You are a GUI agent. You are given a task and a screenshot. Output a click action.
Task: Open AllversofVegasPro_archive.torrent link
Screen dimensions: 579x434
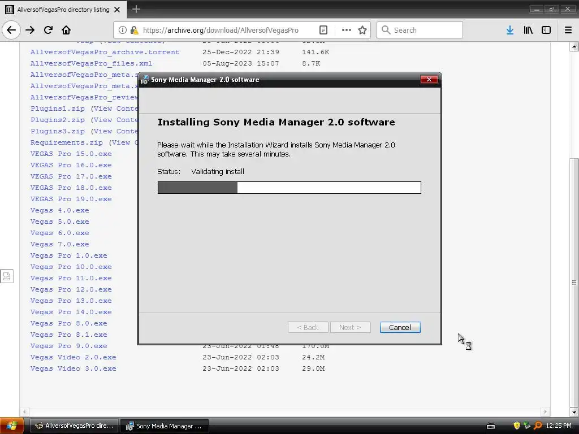pos(105,52)
